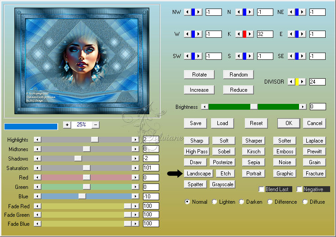Click Red channel left arrow
This screenshot has height=237, width=336.
point(37,177)
